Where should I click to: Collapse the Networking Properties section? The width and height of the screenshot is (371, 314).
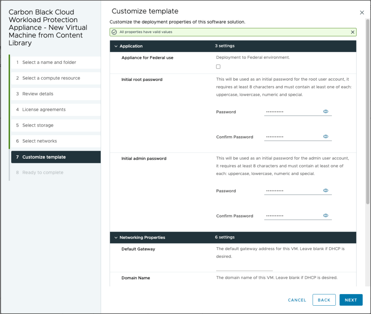pyautogui.click(x=116, y=237)
